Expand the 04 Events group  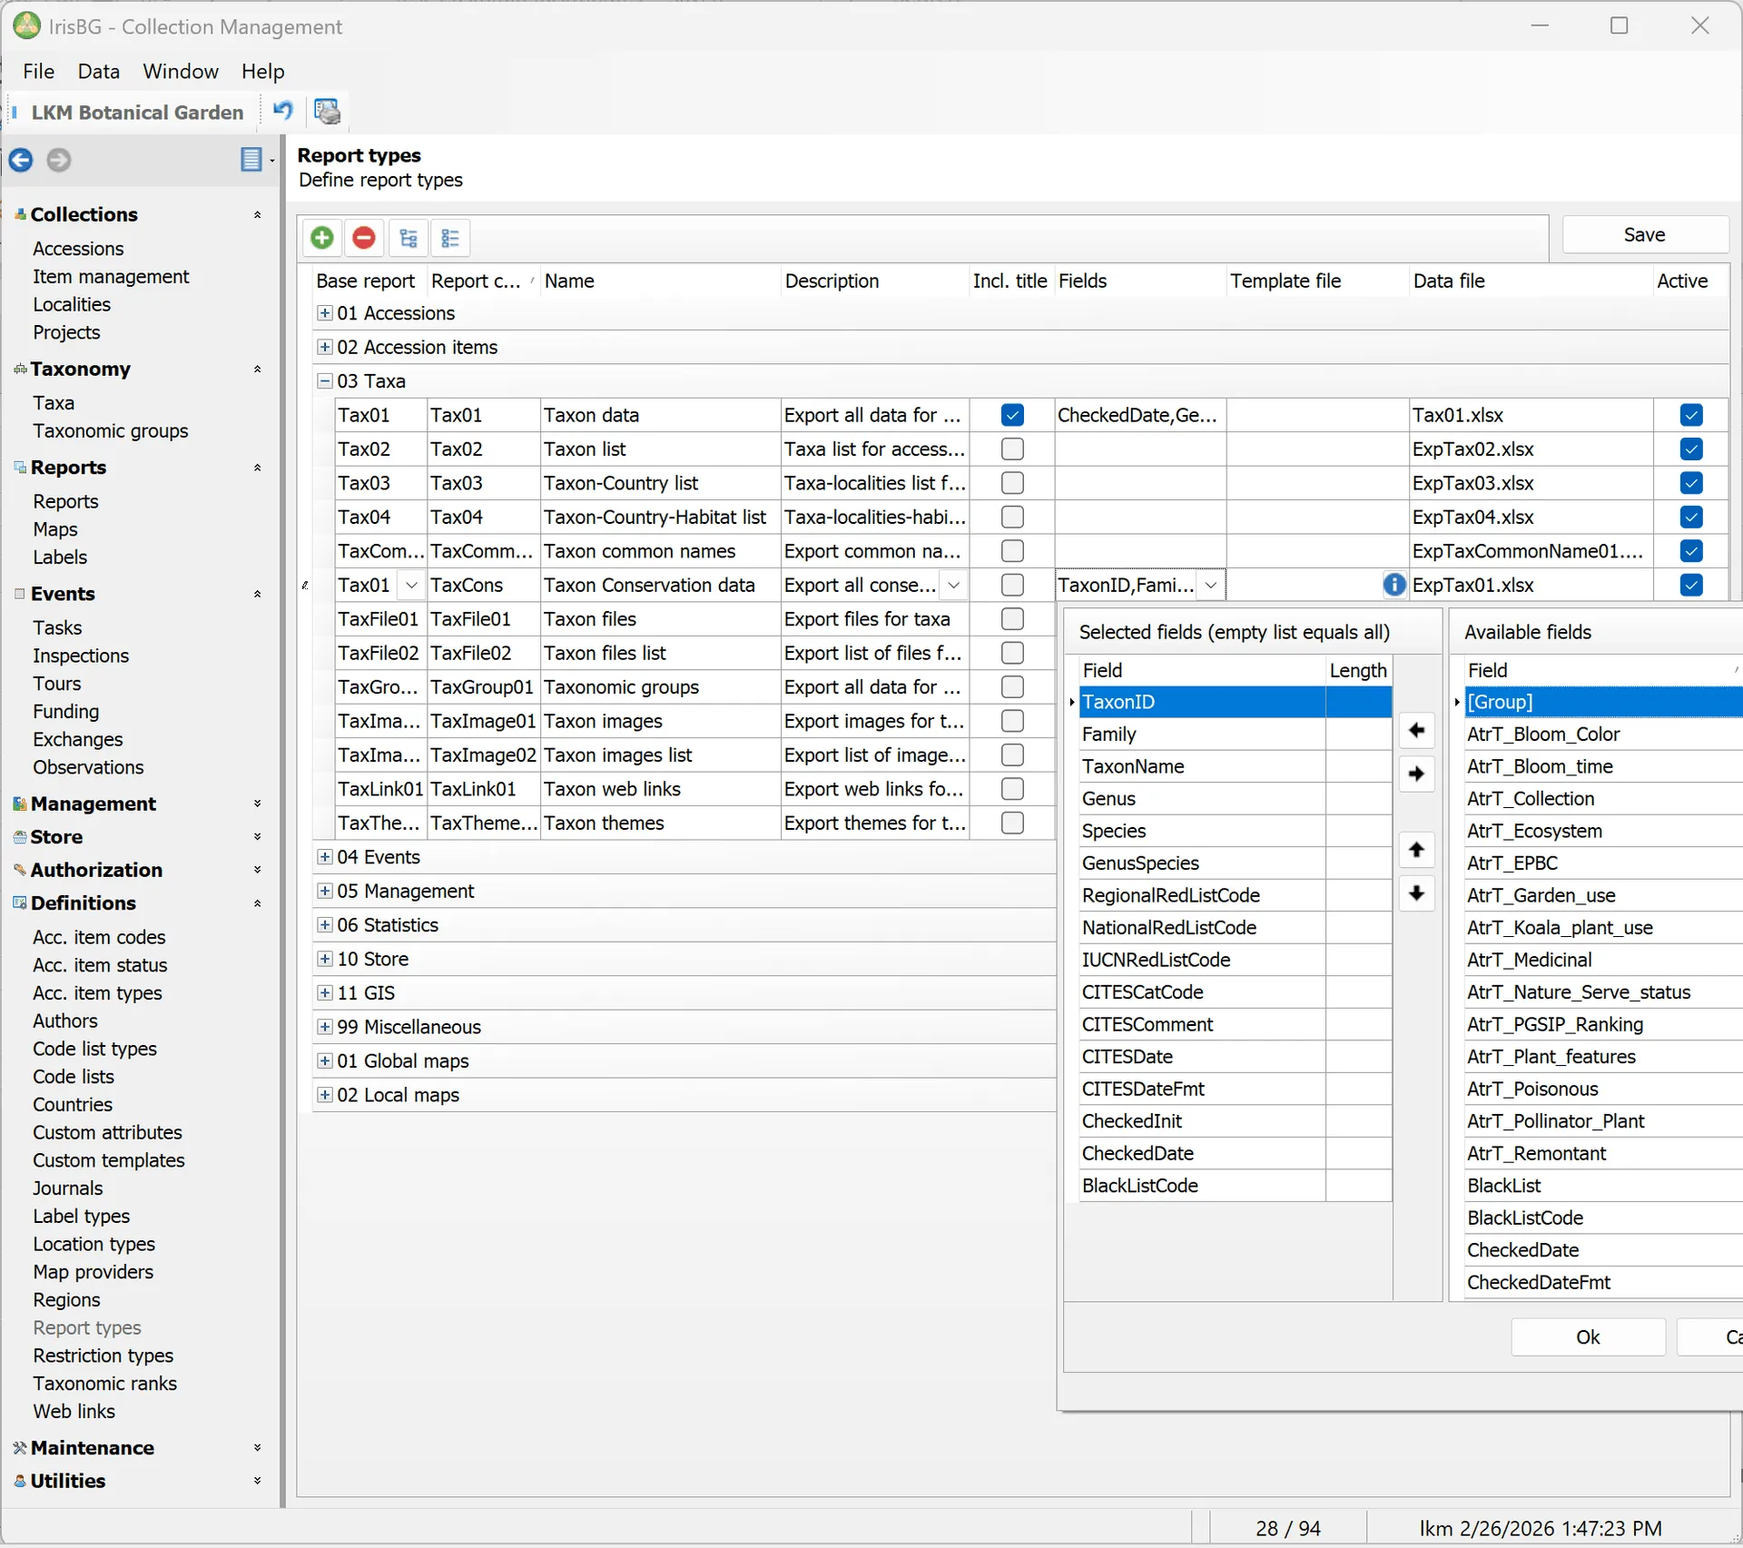pyautogui.click(x=324, y=857)
